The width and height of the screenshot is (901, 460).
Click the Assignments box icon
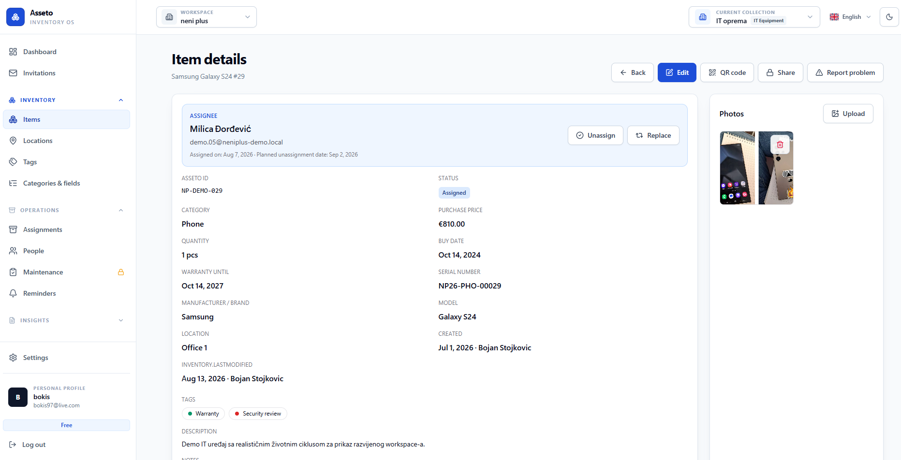tap(13, 230)
